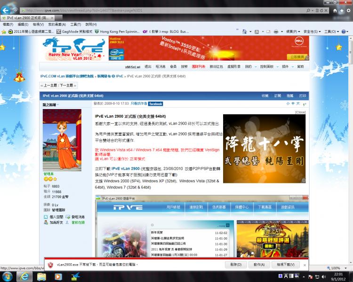Image resolution: width=353 pixels, height=282 pixels.
Task: Open the 檔案(F) menu
Action: click(x=8, y=24)
